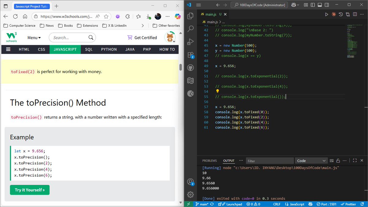Click the Prettier status bar item

tap(348, 204)
